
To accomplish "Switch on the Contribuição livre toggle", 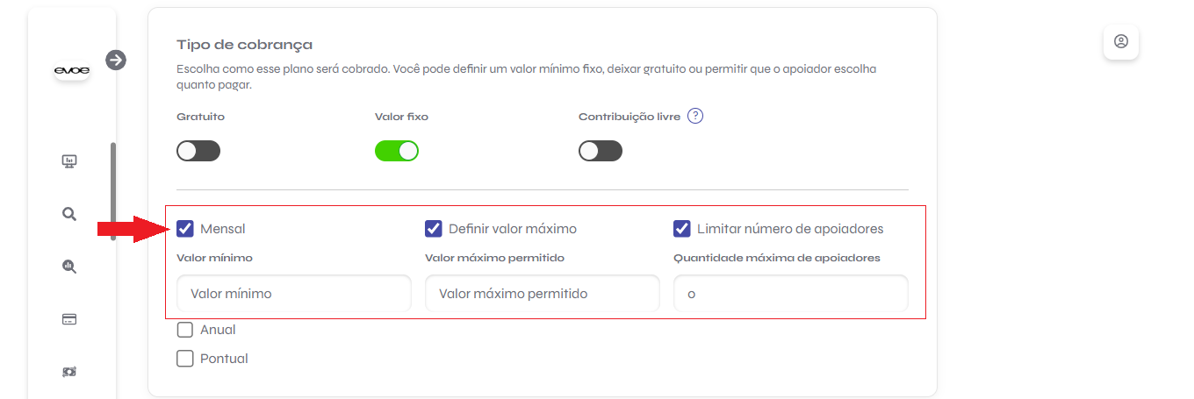I will [601, 151].
